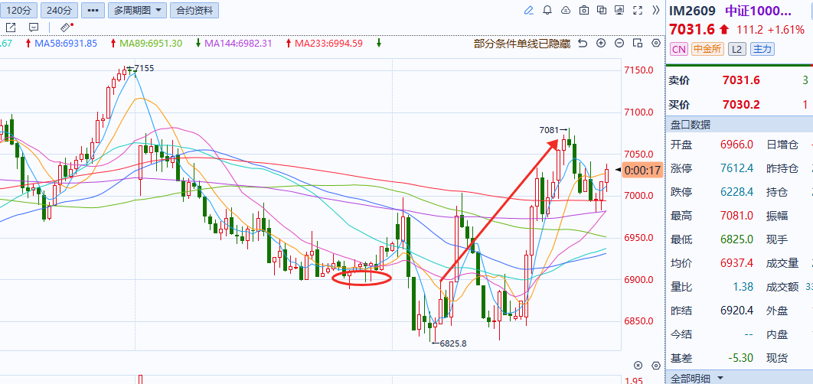This screenshot has height=384, width=813.
Task: Open the comment bubble icon
Action: click(34, 27)
